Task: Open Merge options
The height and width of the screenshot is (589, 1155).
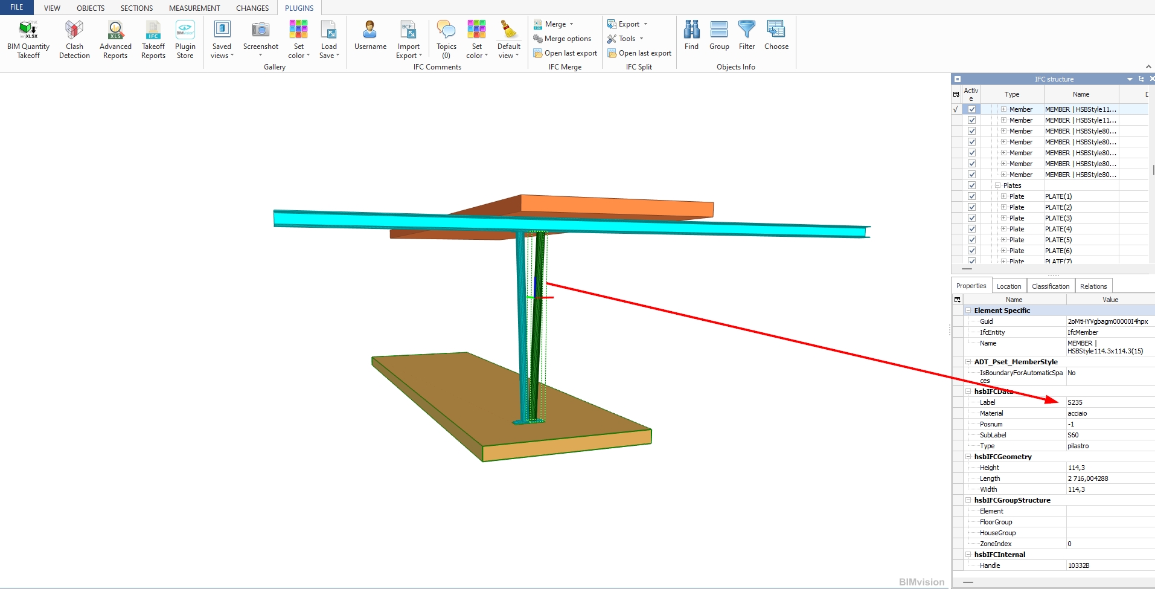Action: 562,39
